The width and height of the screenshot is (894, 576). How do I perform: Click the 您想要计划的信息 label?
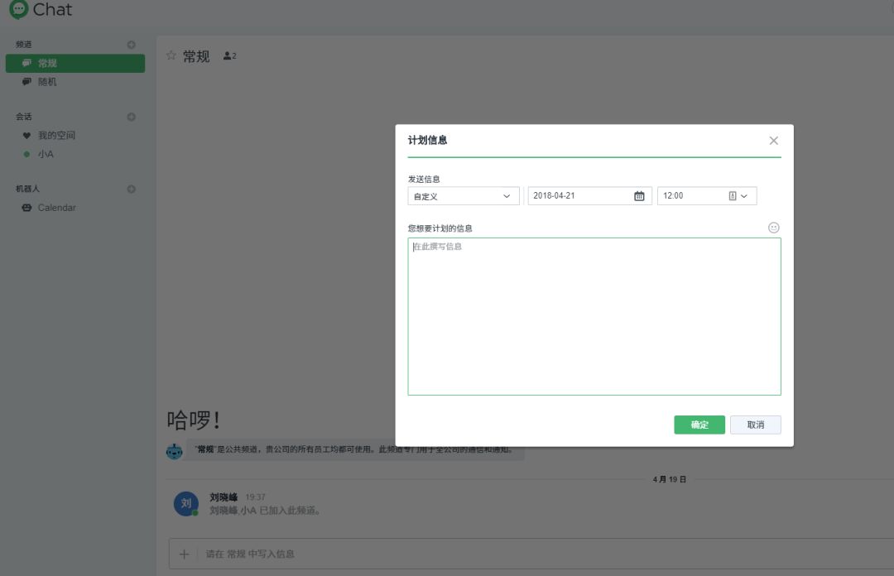pos(440,228)
